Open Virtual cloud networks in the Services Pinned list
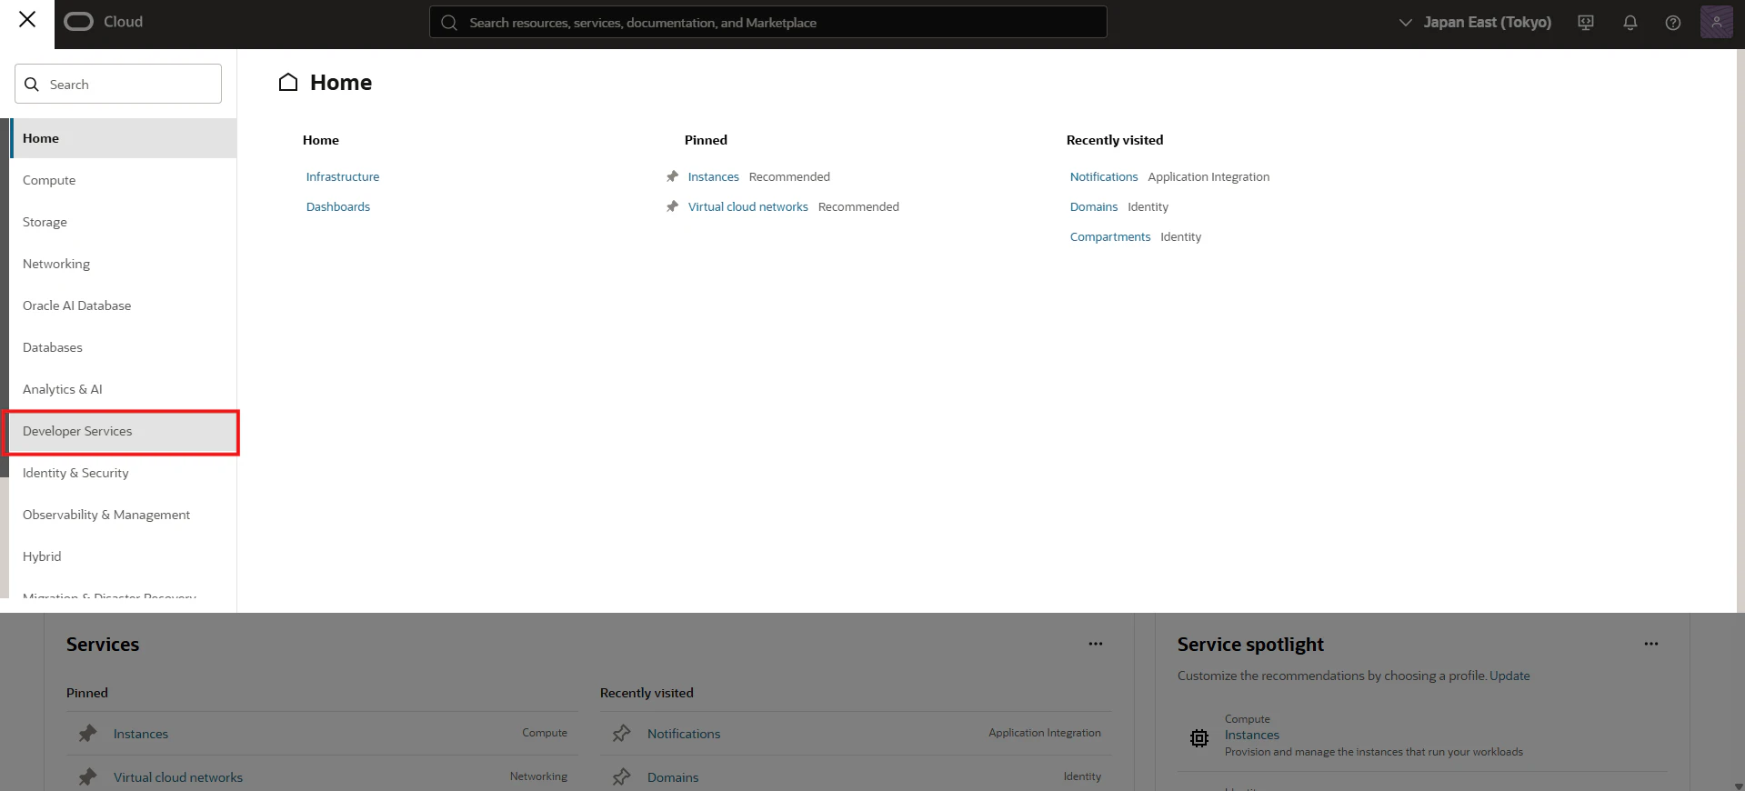Image resolution: width=1745 pixels, height=791 pixels. pos(178,777)
